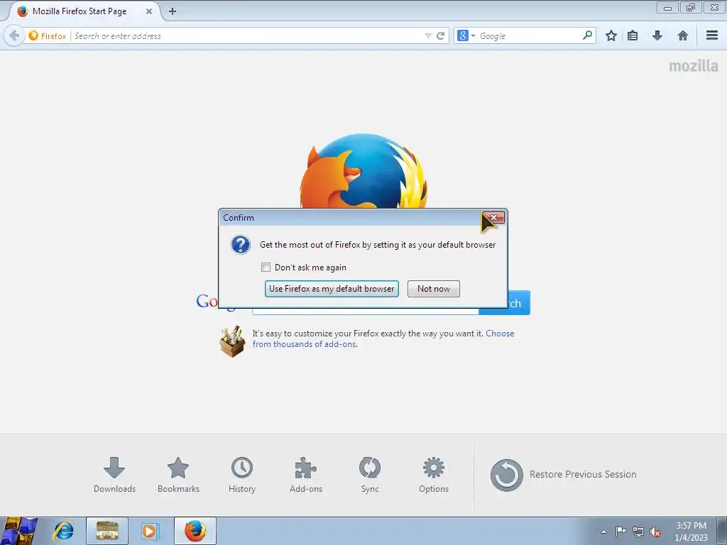
Task: Close the Mozilla Firefox Start Page tab
Action: [149, 11]
